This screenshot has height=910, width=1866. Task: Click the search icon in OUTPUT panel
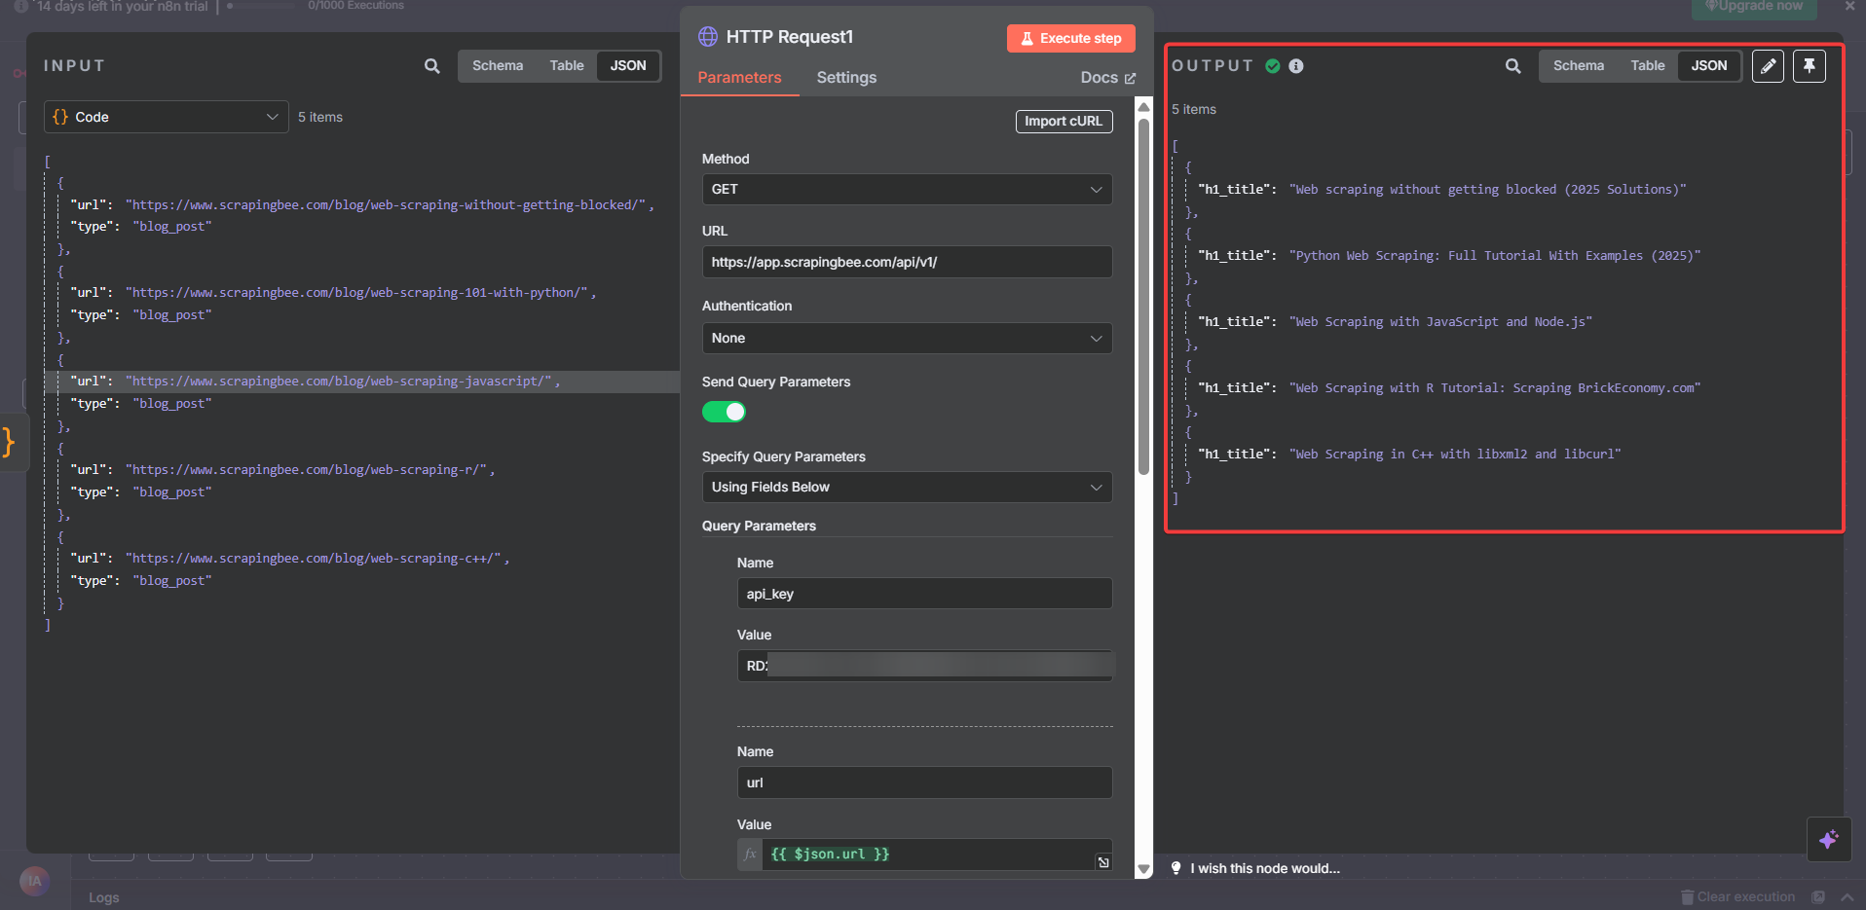pos(1512,66)
